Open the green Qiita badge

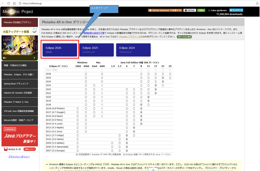coord(201,10)
